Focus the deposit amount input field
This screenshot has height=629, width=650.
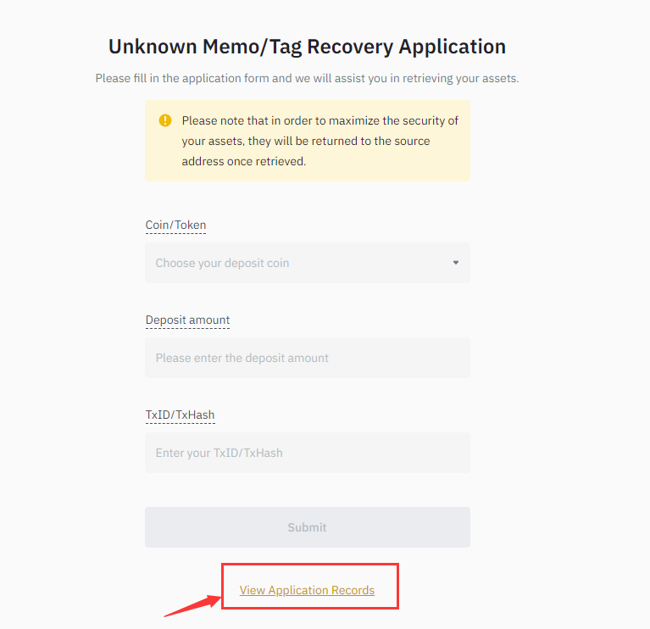tap(307, 358)
